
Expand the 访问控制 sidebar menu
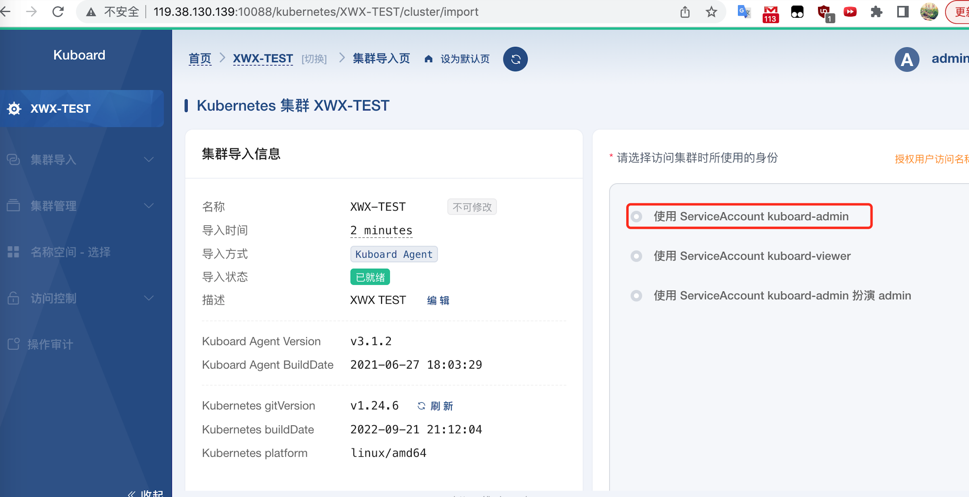point(81,299)
